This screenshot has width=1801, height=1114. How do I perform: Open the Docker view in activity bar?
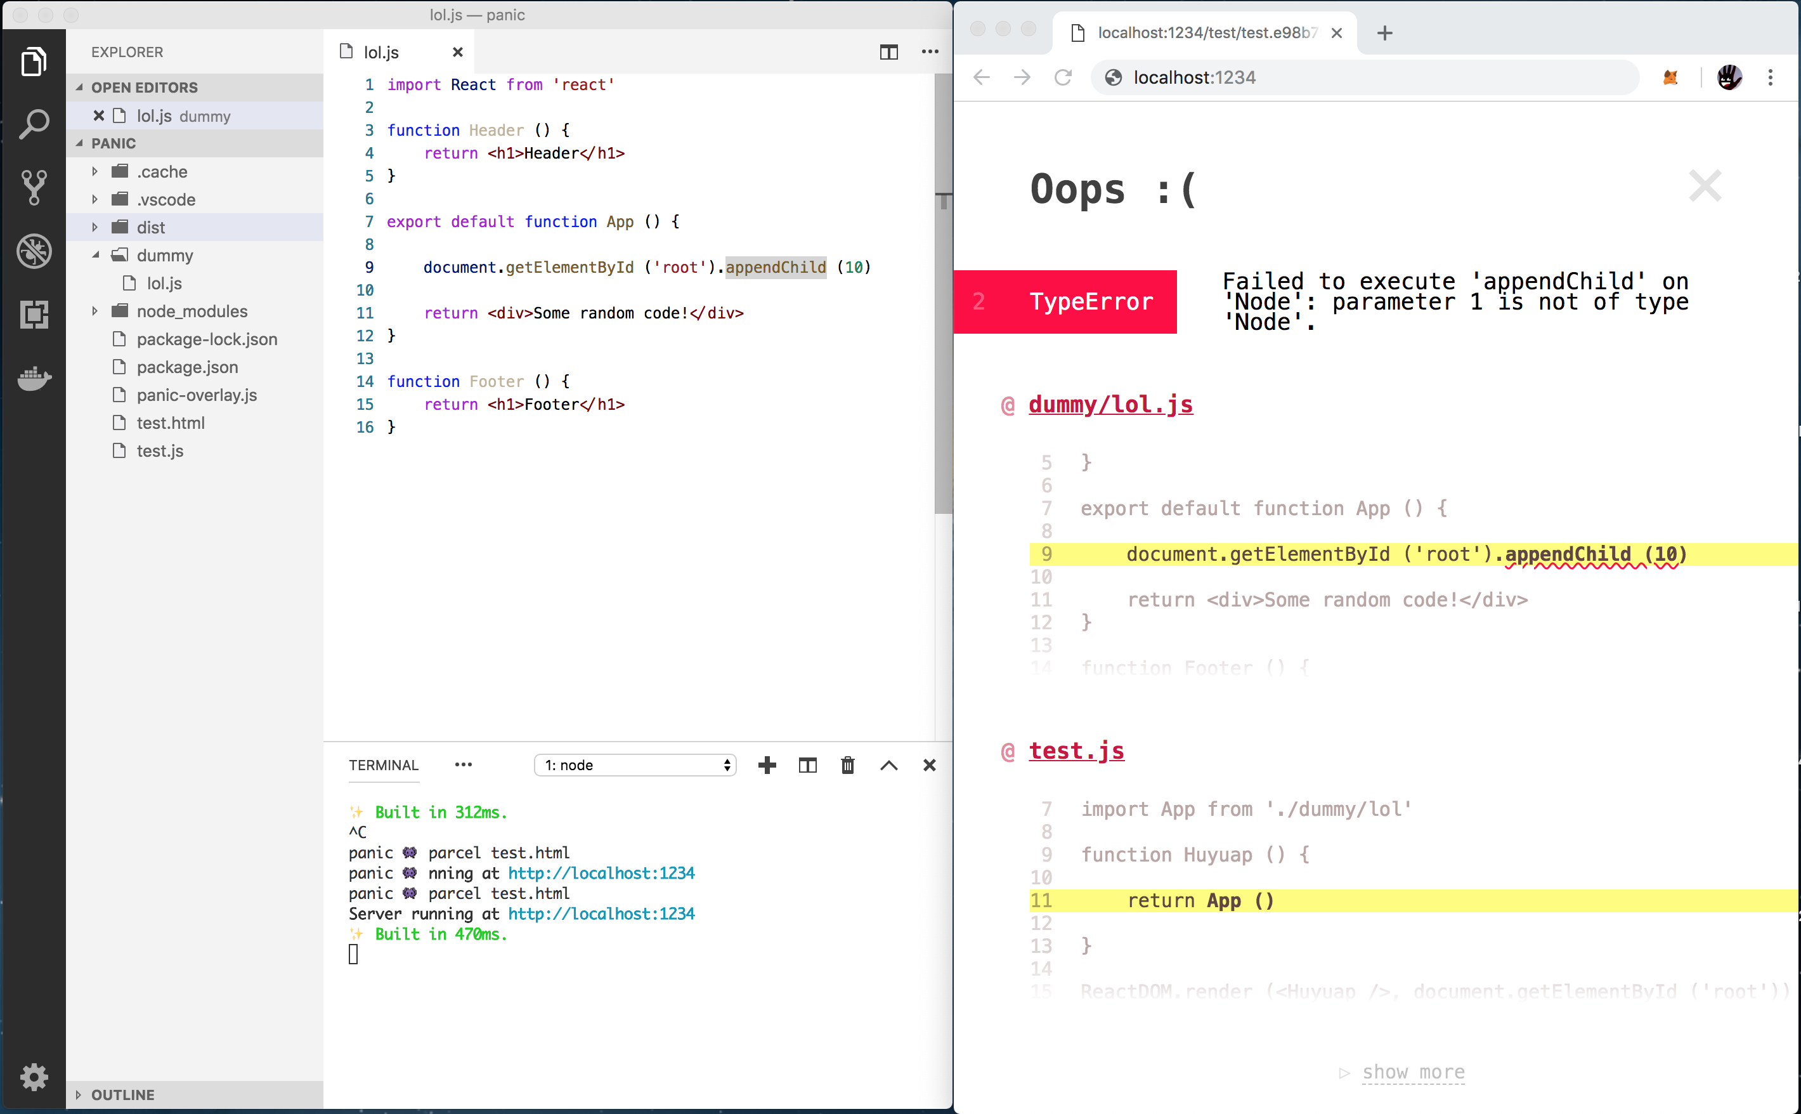coord(34,378)
